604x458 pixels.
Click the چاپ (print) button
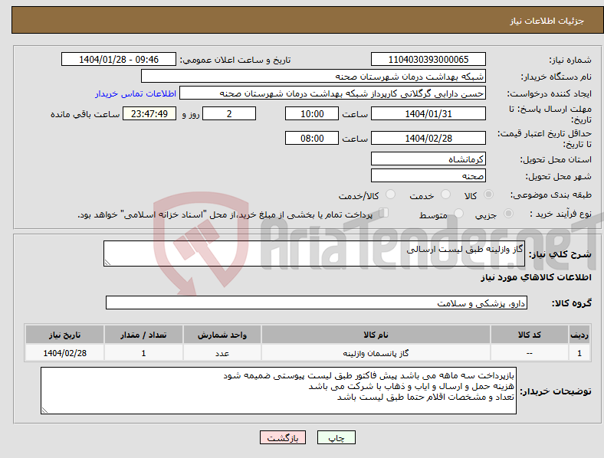[336, 437]
